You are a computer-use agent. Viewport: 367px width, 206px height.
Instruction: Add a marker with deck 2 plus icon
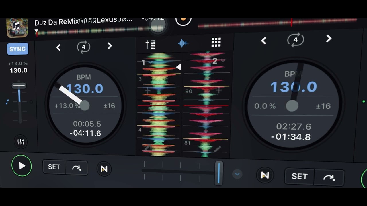coord(219,90)
